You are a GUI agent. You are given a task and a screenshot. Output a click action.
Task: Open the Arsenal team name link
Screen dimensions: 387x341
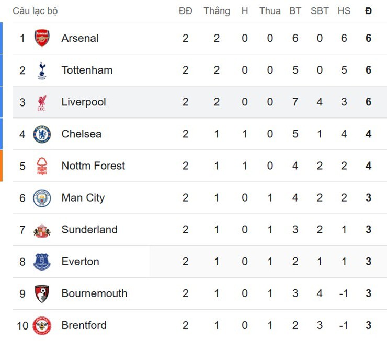coord(79,38)
